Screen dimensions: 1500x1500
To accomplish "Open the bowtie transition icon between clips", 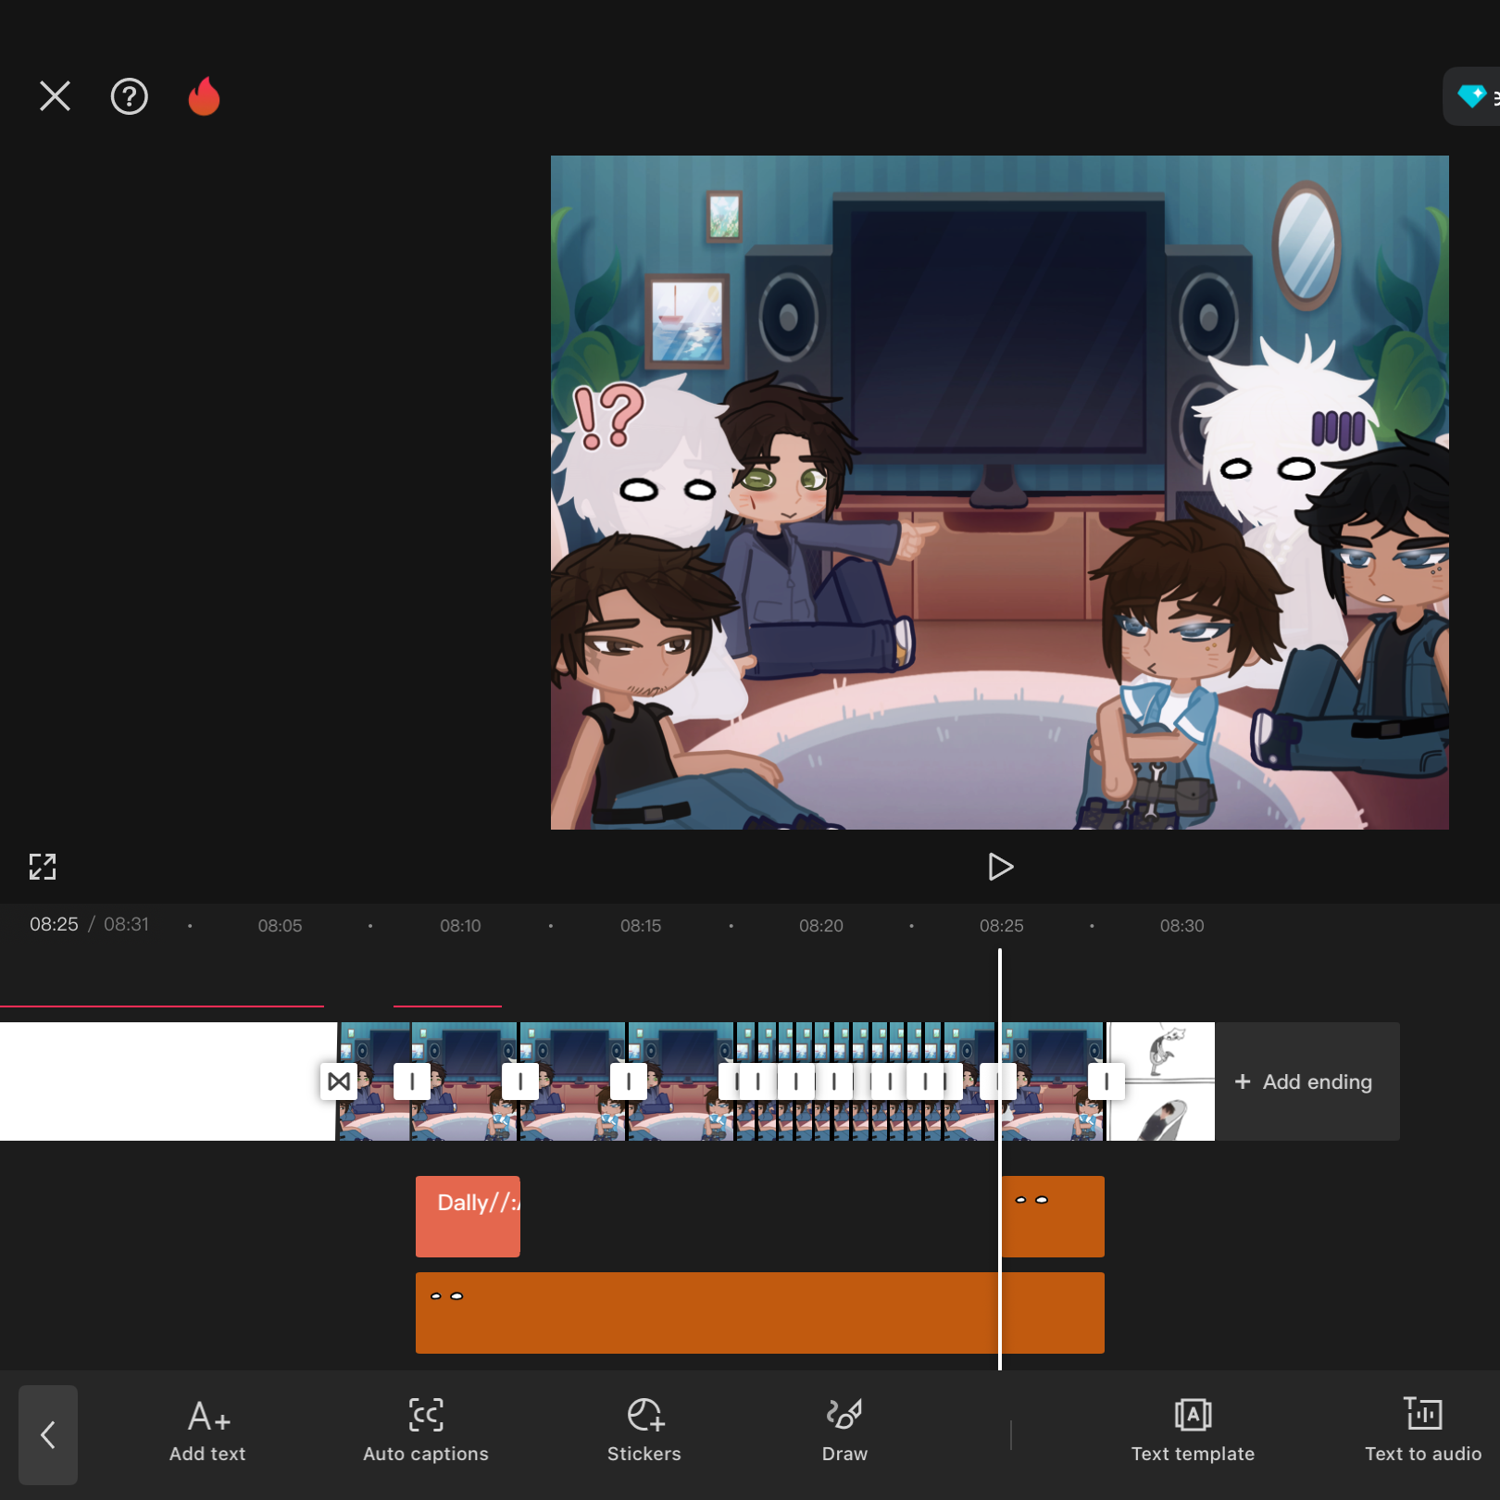I will point(339,1081).
